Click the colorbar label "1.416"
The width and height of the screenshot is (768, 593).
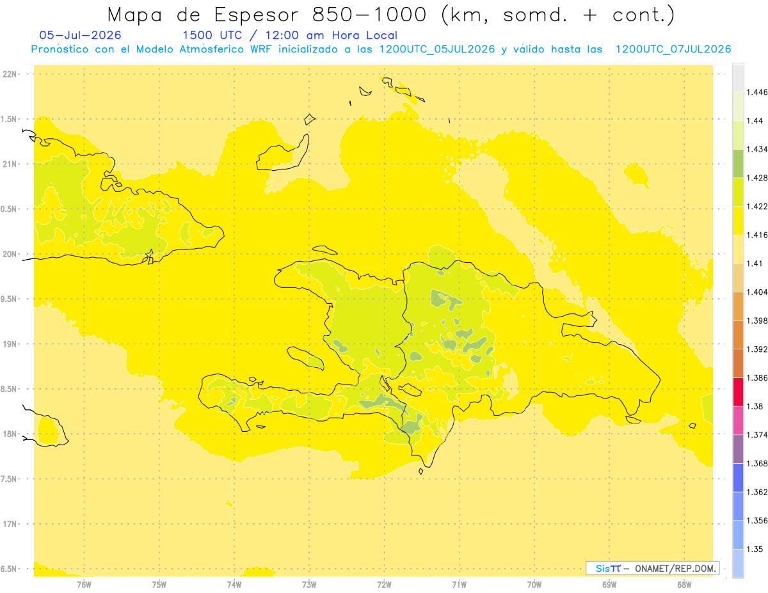click(757, 235)
